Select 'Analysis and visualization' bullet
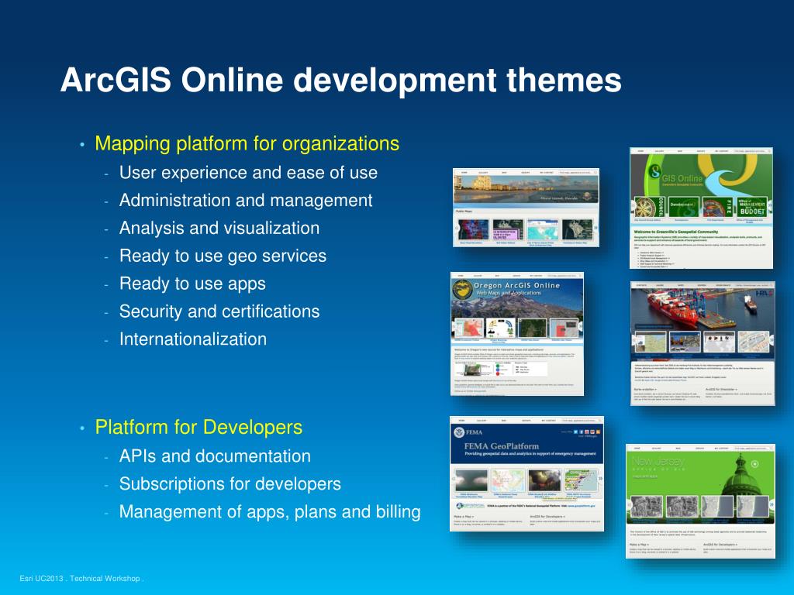The width and height of the screenshot is (794, 595). click(219, 229)
